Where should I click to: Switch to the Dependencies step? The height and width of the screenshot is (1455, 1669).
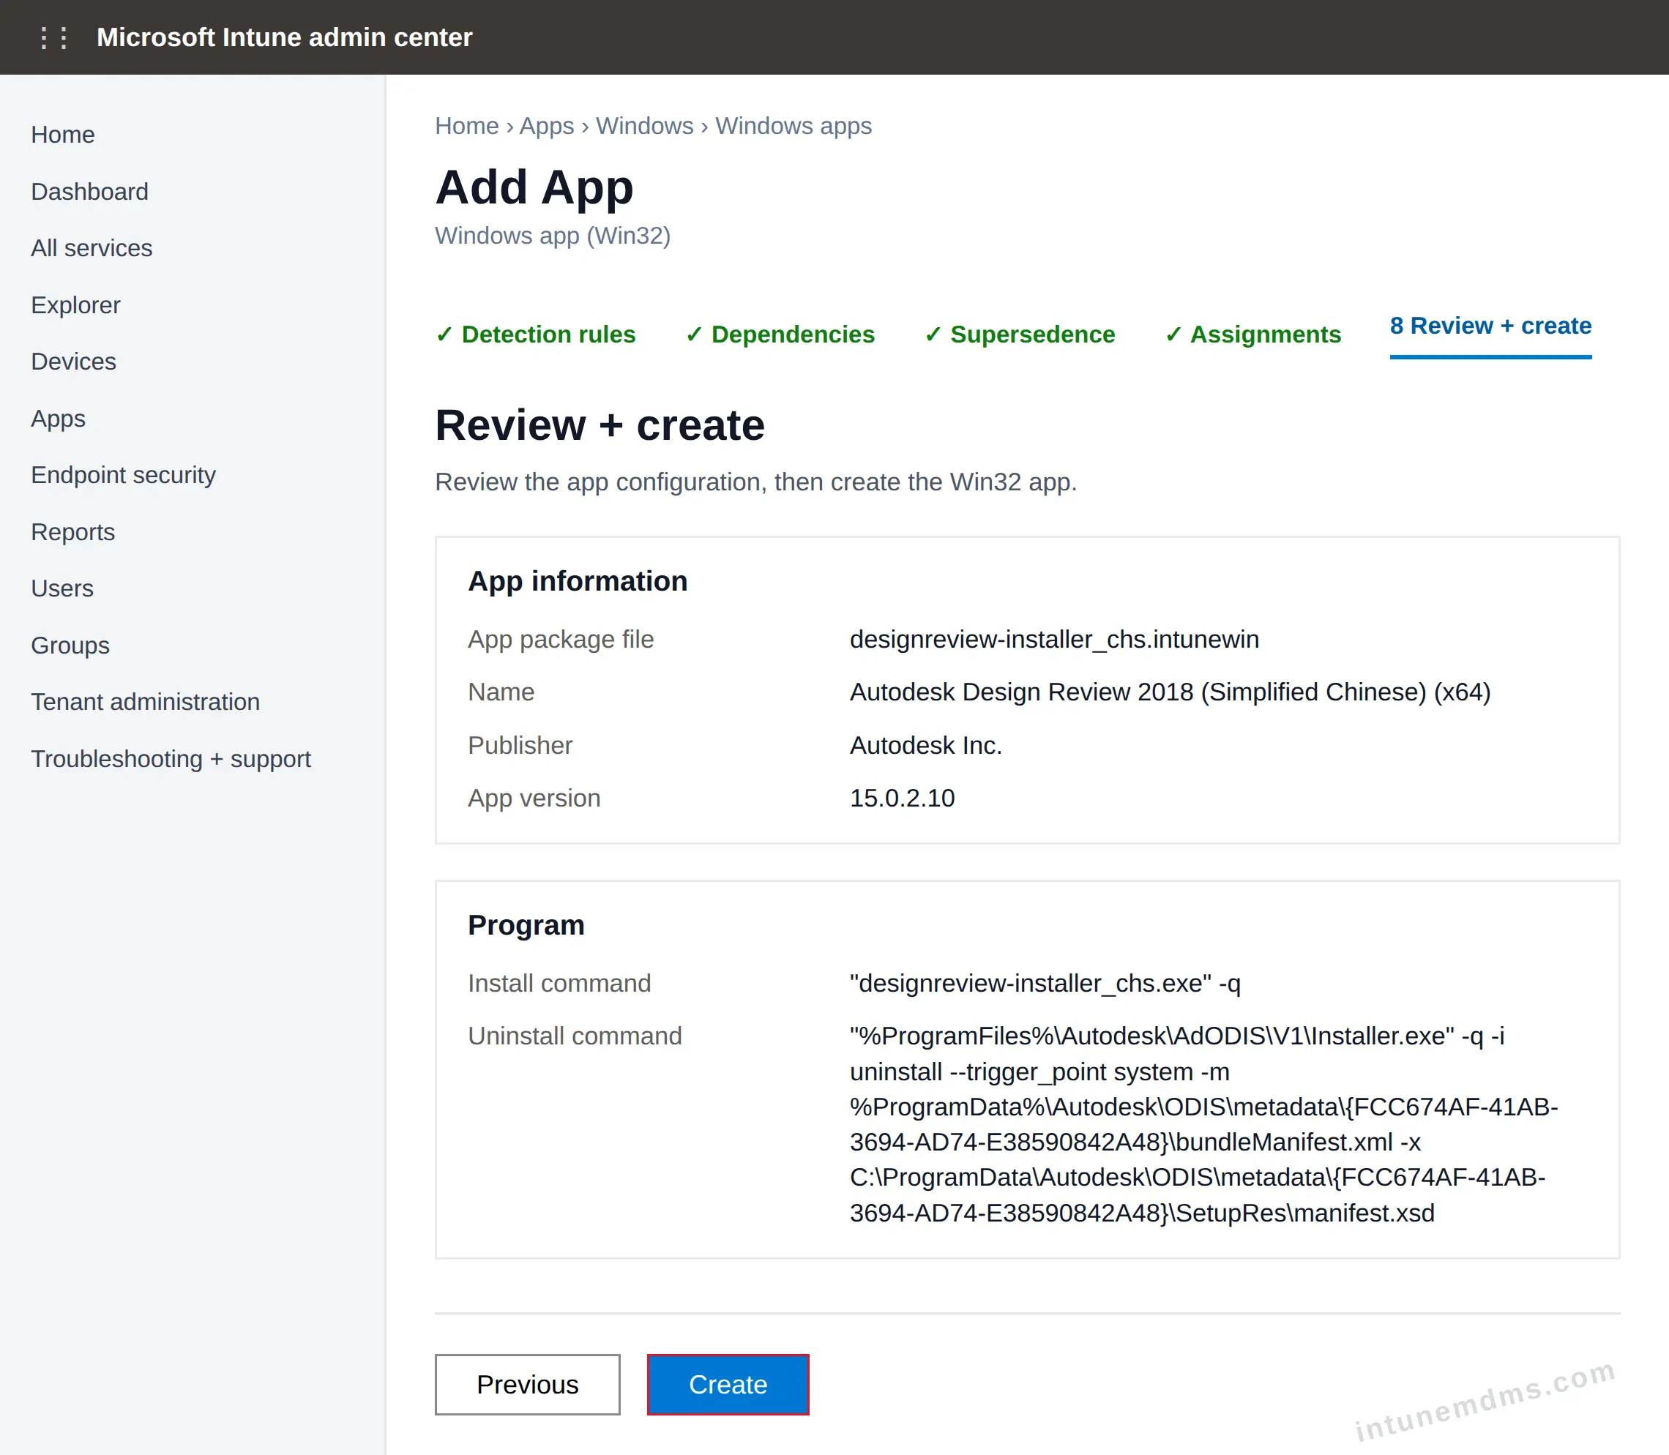coord(780,334)
